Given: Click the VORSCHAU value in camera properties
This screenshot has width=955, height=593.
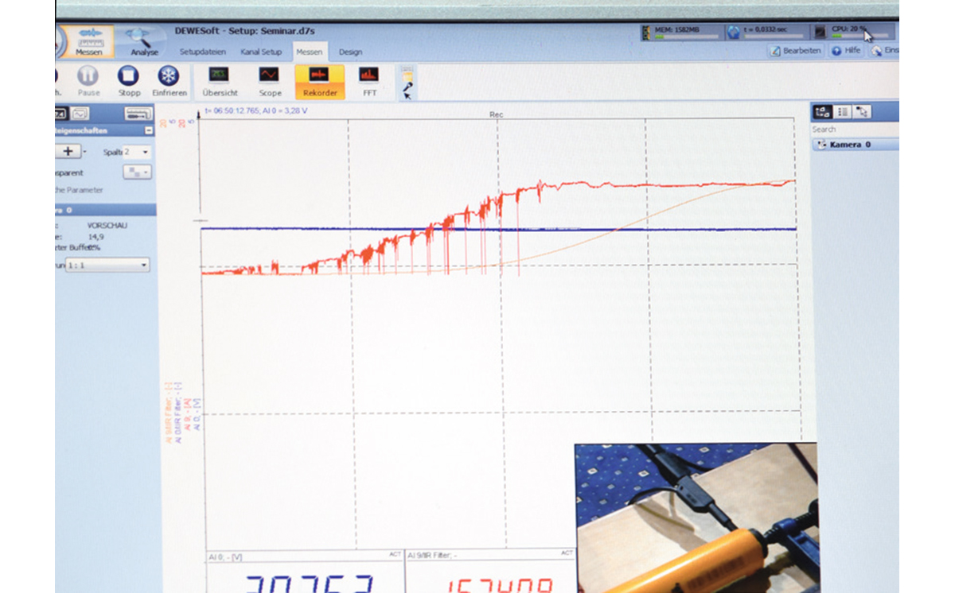Looking at the screenshot, I should click(107, 226).
